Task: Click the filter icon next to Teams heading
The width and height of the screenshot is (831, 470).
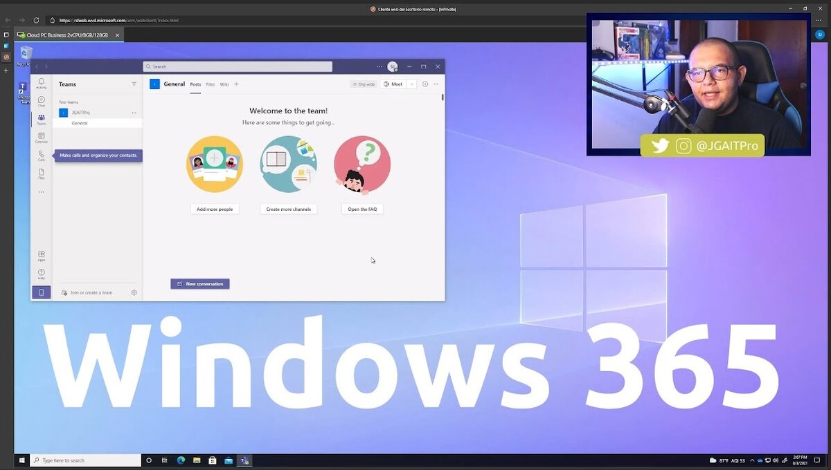Action: (134, 84)
